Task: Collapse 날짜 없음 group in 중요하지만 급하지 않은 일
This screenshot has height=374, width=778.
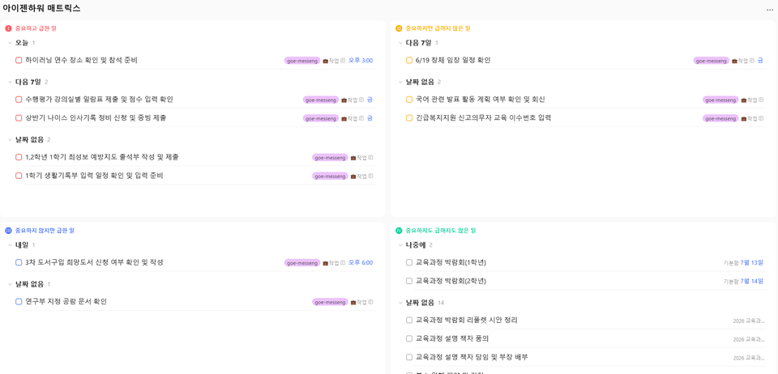Action: [x=400, y=82]
